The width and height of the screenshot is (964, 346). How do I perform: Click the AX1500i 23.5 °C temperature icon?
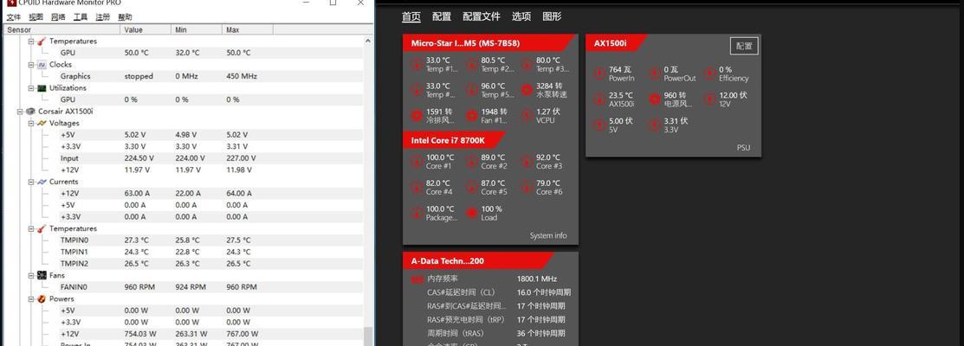point(599,99)
